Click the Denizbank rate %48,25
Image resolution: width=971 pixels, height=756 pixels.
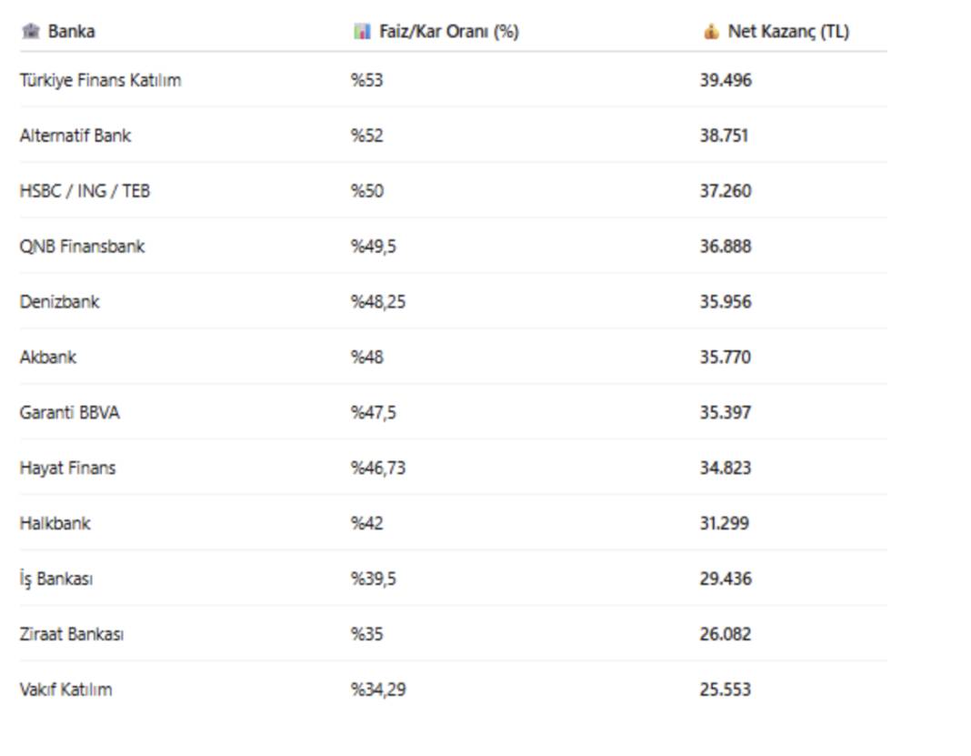(x=377, y=302)
